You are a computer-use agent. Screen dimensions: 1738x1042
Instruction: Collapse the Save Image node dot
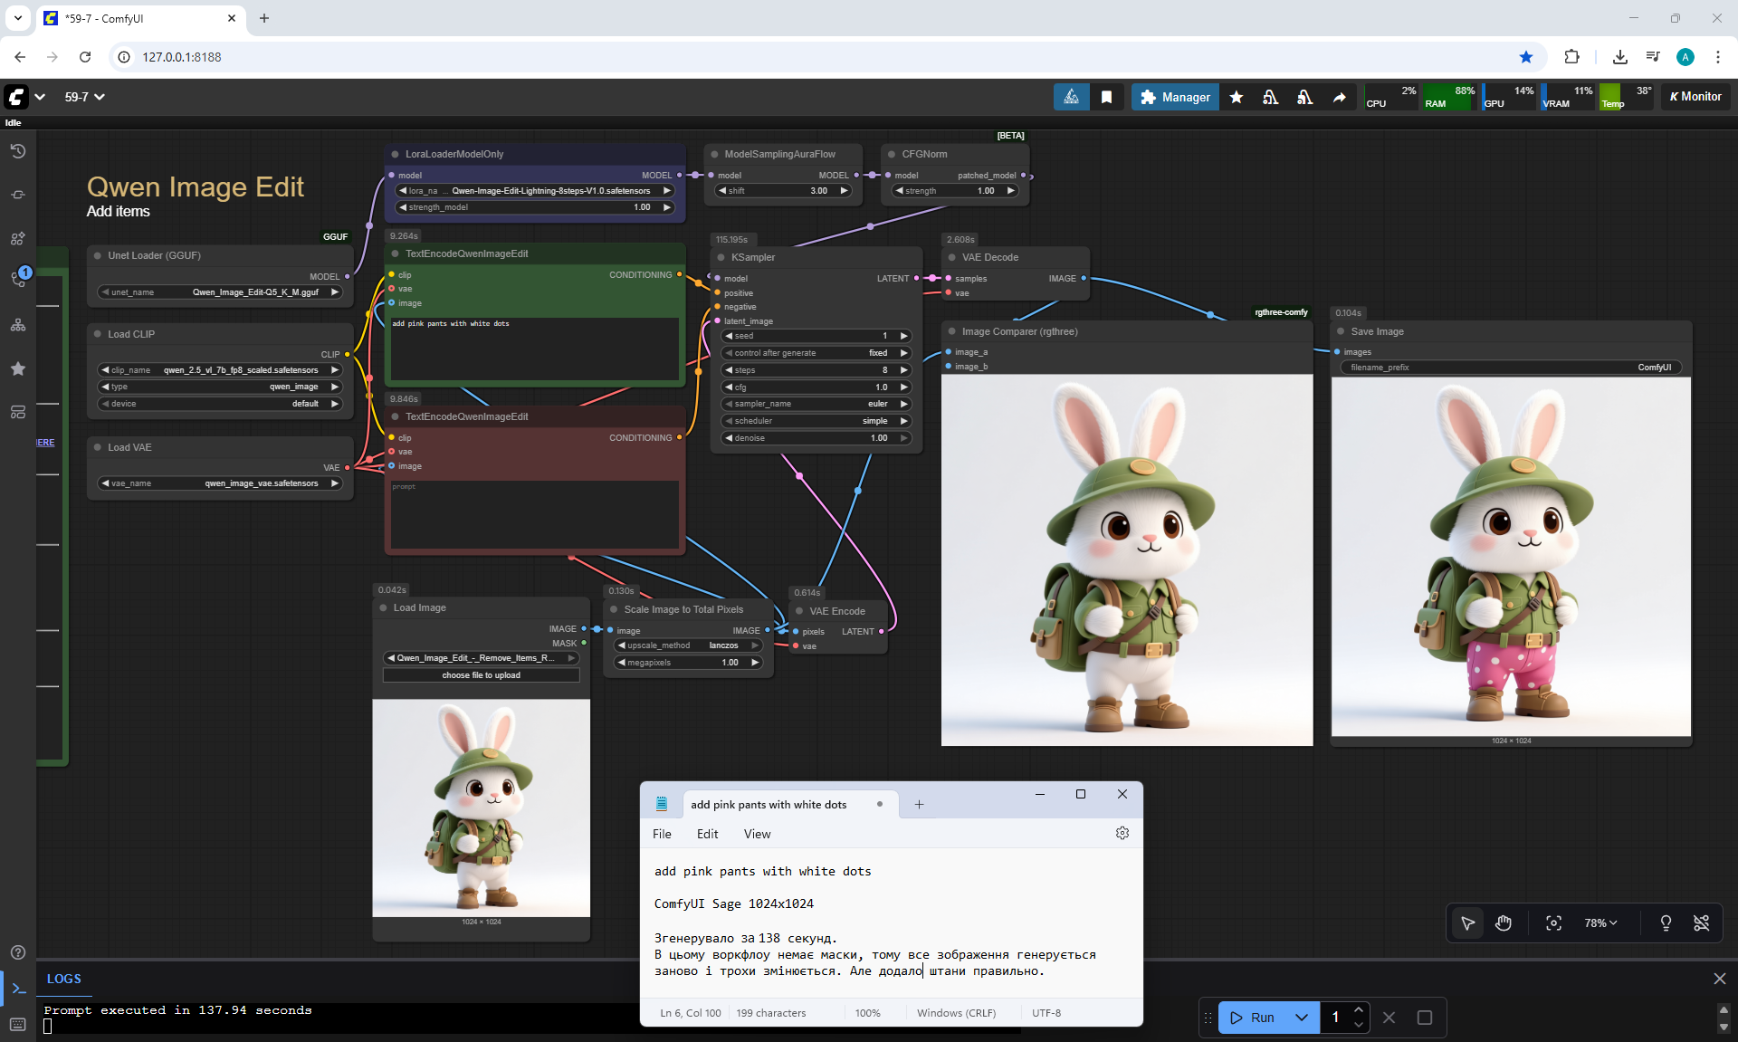click(x=1341, y=331)
